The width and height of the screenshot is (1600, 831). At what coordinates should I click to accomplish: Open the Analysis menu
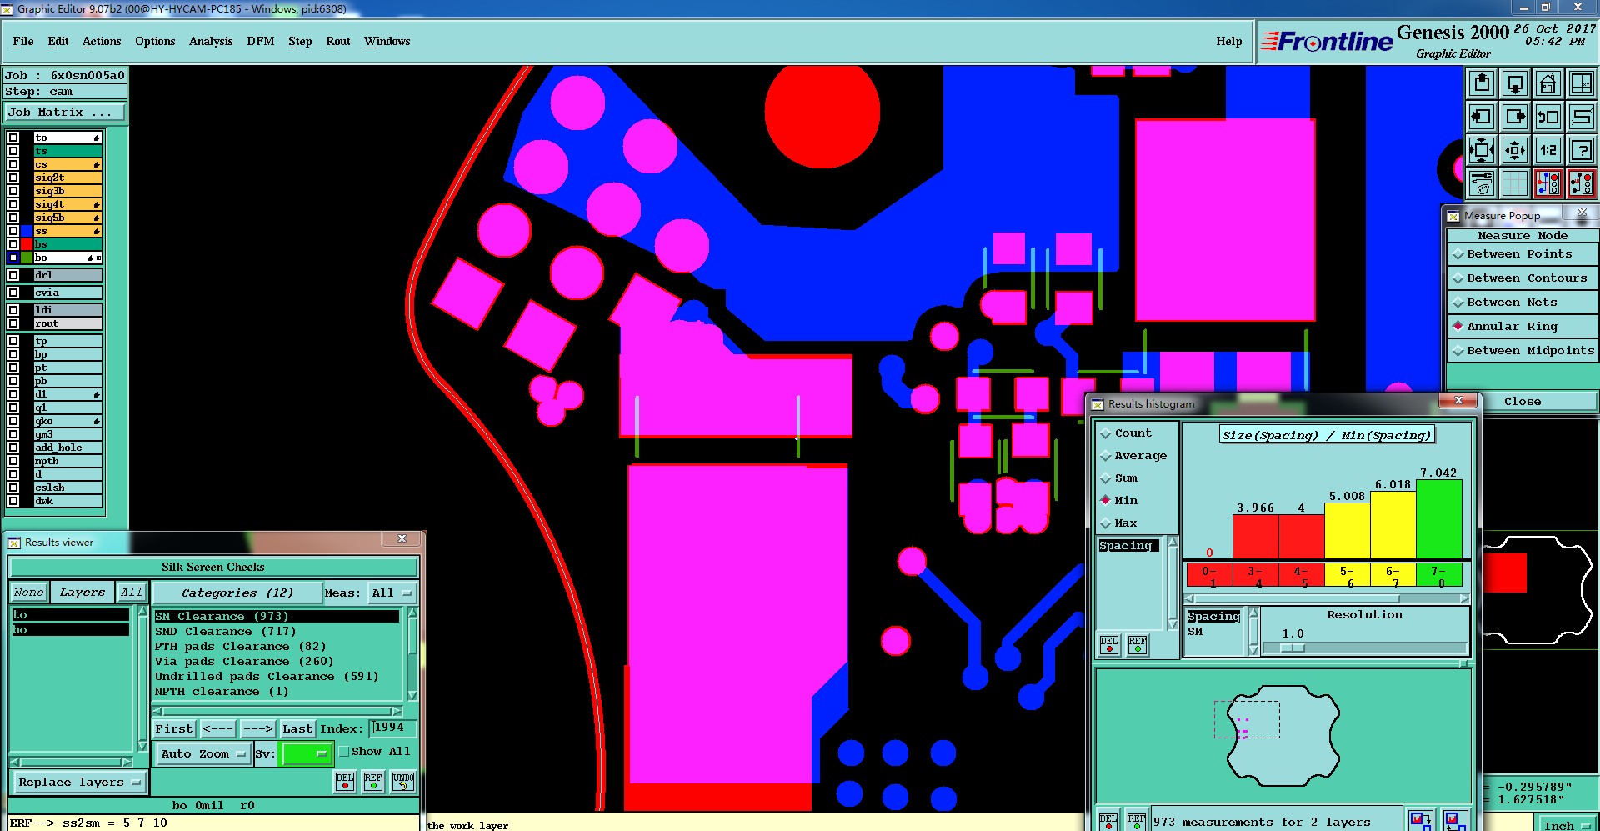tap(211, 41)
